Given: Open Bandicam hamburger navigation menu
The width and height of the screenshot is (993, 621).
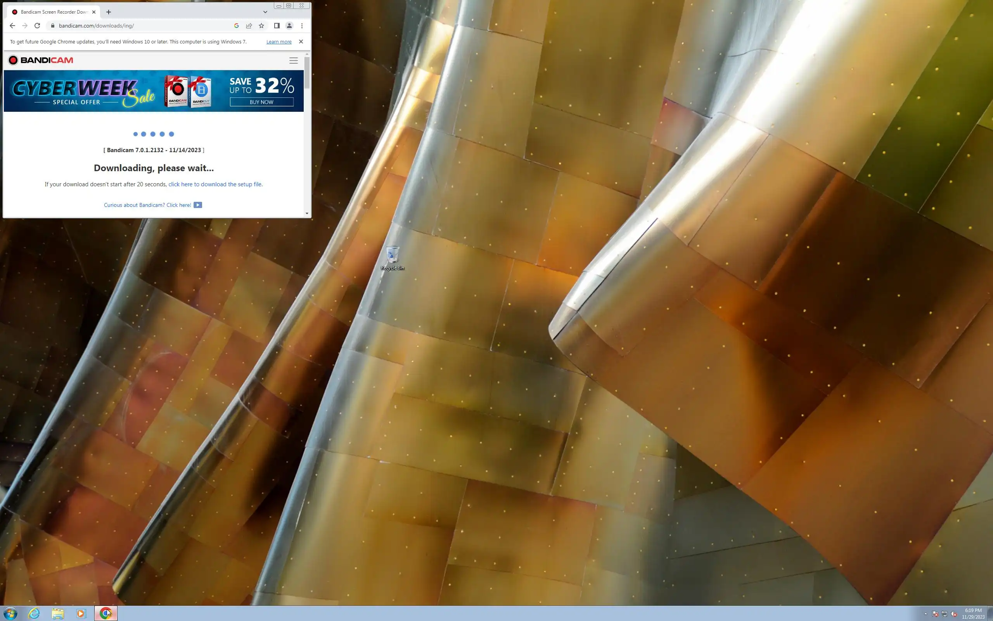Looking at the screenshot, I should tap(293, 61).
